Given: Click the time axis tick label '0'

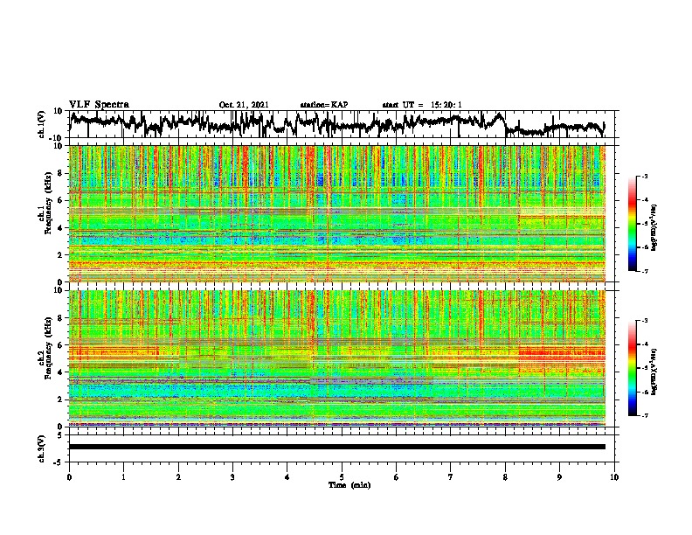Looking at the screenshot, I should (69, 477).
